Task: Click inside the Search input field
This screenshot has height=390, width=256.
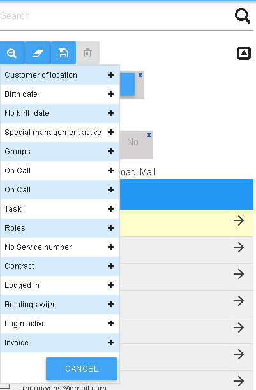Action: [x=116, y=16]
